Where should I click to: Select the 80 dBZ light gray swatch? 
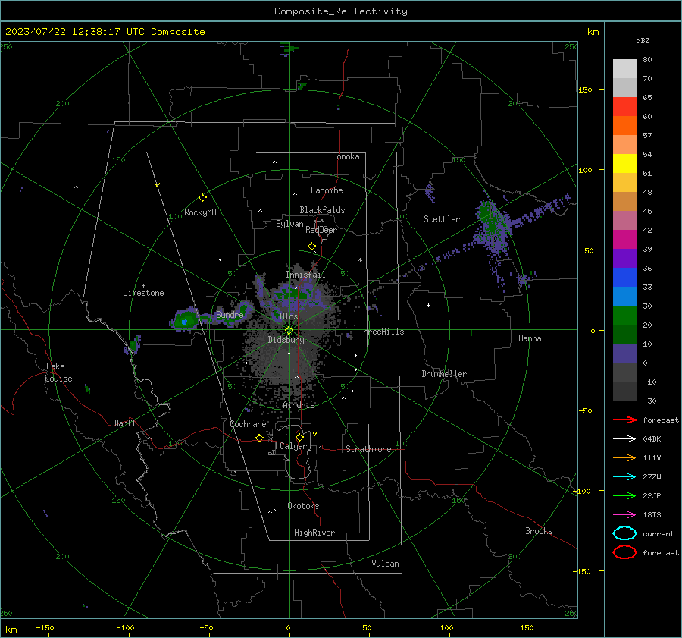624,68
